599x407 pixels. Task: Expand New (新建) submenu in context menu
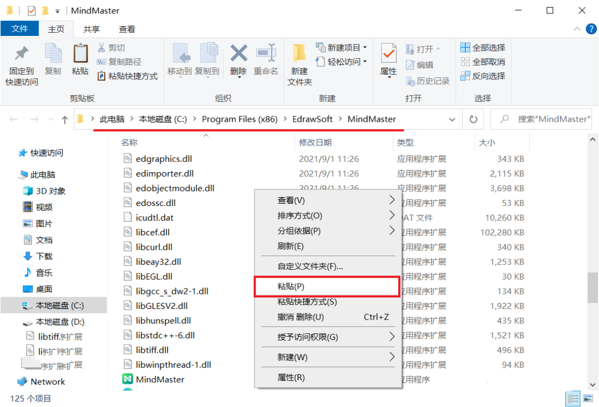328,357
